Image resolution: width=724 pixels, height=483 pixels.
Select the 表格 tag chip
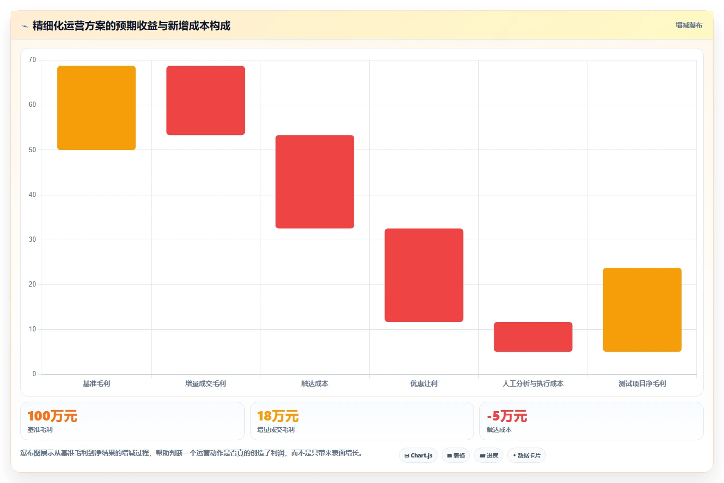point(456,455)
